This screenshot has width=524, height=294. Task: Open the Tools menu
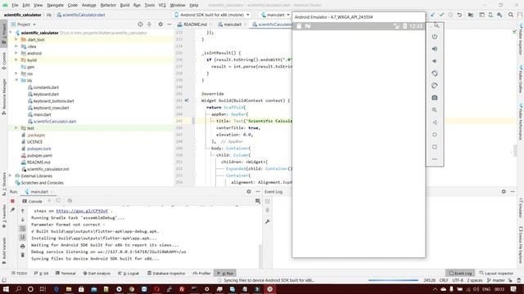pos(149,5)
